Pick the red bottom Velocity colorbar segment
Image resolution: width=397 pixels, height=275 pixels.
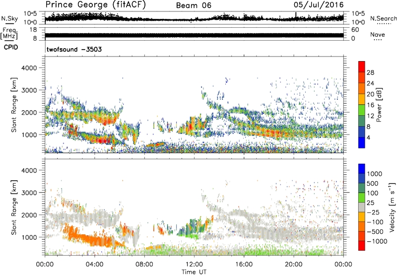(362, 246)
